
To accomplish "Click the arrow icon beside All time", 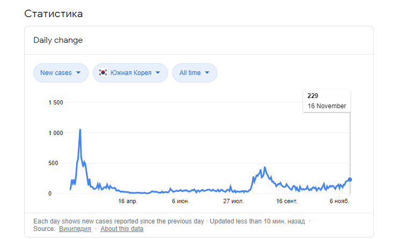I will [208, 73].
